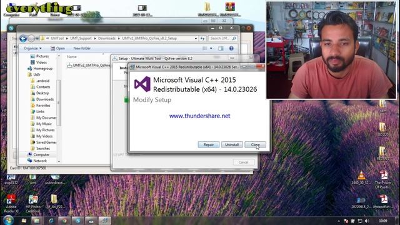
Task: Select .android folder in navigation pane
Action: click(40, 81)
